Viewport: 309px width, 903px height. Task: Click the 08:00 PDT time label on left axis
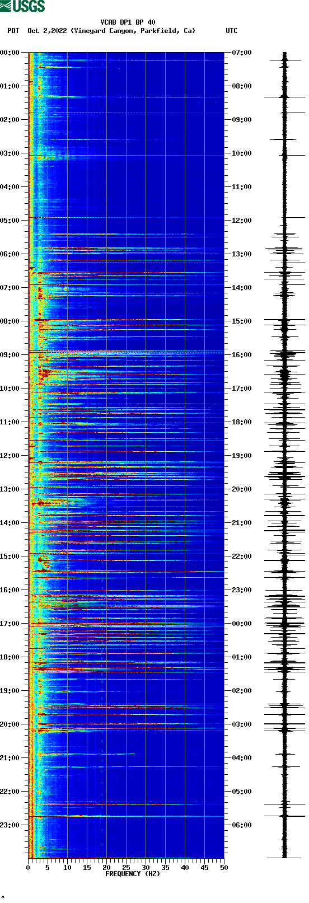click(10, 321)
